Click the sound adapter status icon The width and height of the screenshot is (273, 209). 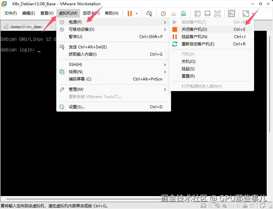(224, 205)
